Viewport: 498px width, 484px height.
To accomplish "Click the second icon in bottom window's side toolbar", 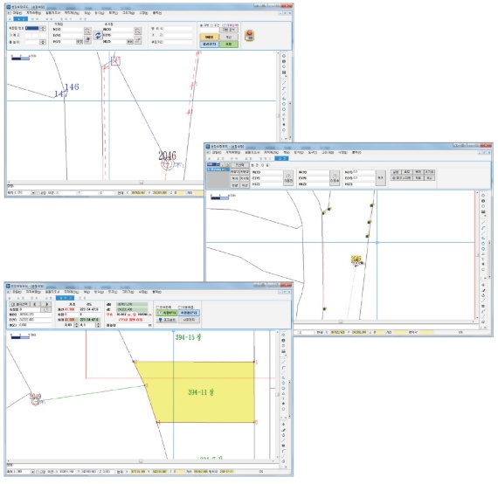I will pos(284,340).
